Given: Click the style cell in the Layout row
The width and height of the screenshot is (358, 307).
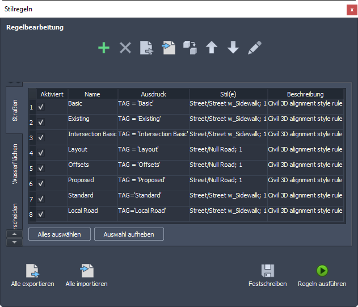Looking at the screenshot, I should (228, 153).
